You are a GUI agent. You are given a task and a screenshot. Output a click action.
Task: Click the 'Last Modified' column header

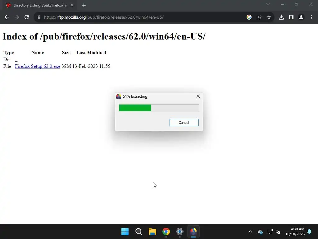pos(91,53)
